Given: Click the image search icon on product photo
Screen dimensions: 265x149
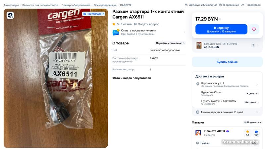Looking at the screenshot, I should (x=10, y=15).
